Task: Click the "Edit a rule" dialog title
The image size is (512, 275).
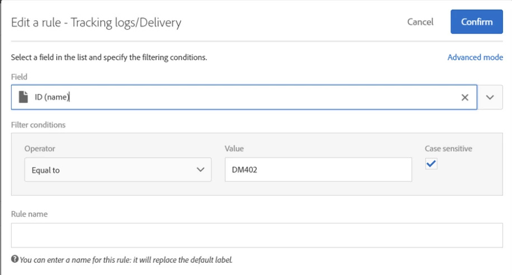Action: [96, 23]
